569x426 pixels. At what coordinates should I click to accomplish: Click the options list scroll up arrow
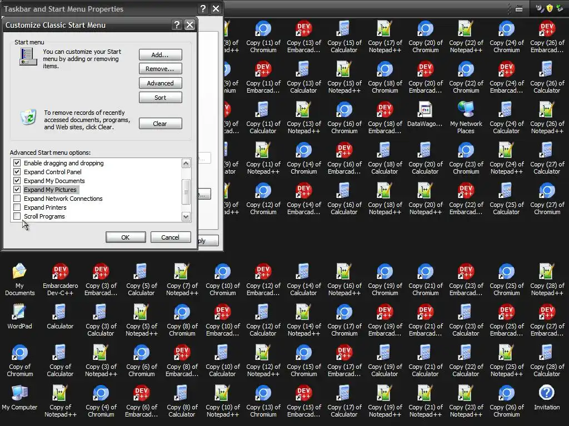click(x=186, y=163)
